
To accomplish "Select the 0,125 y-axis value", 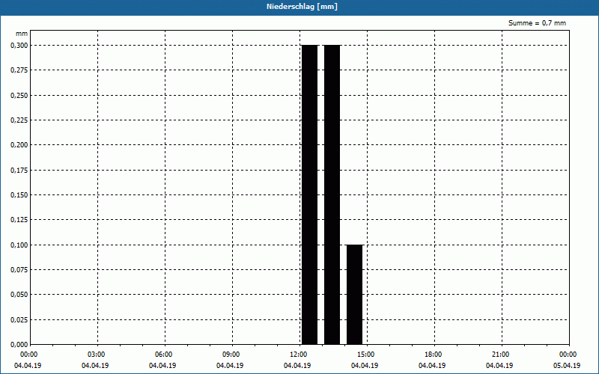I will pyautogui.click(x=19, y=220).
